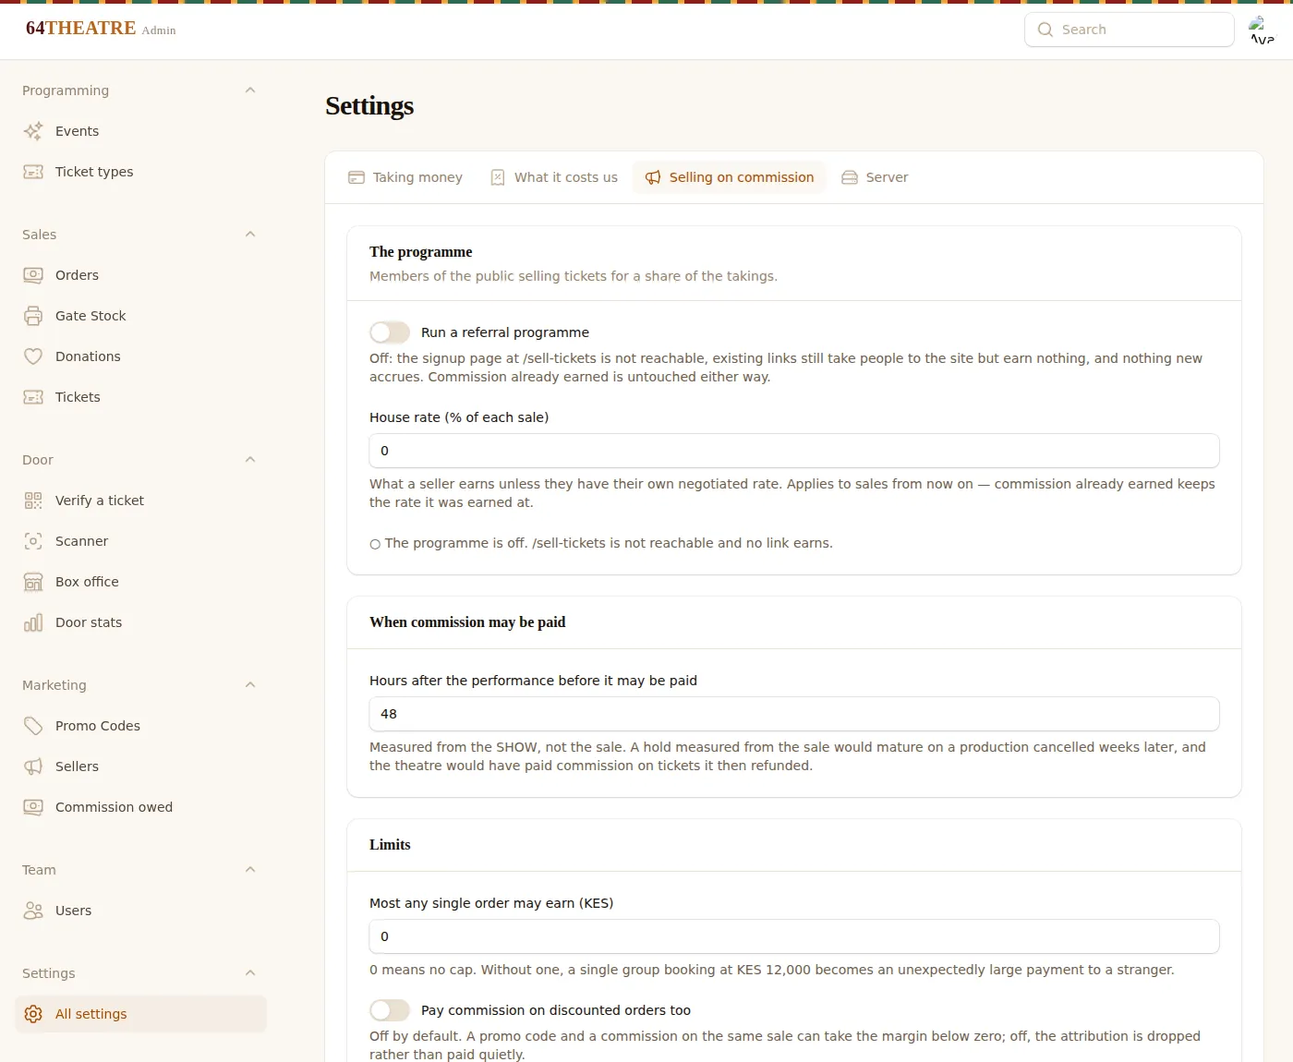1293x1062 pixels.
Task: Collapse the Door sidebar group
Action: pyautogui.click(x=249, y=460)
